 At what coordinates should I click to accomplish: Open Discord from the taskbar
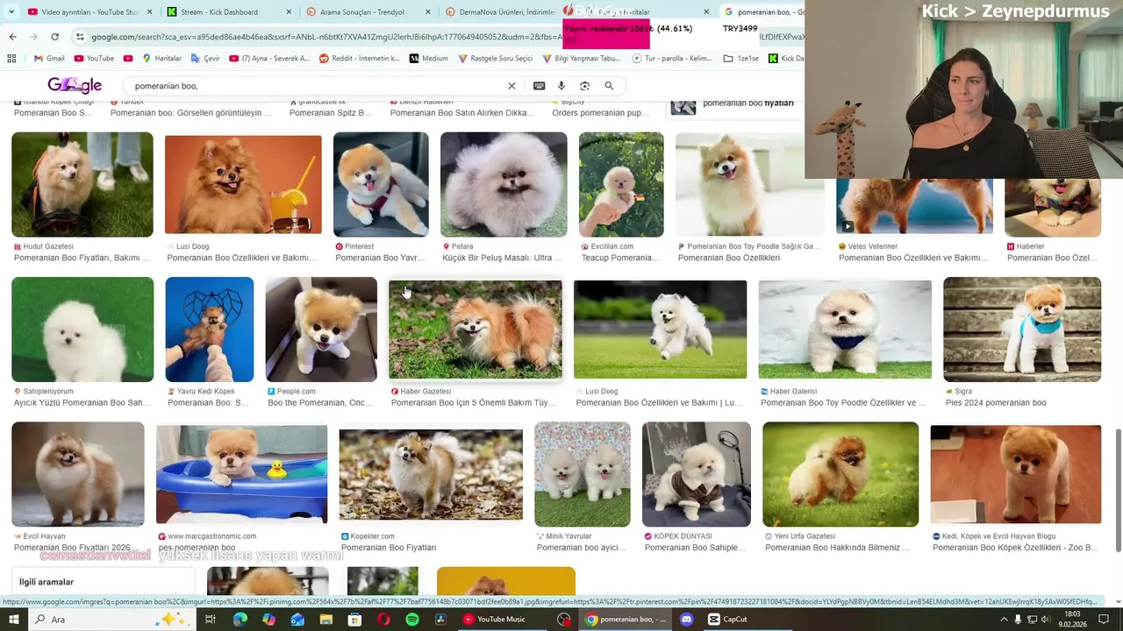686,619
